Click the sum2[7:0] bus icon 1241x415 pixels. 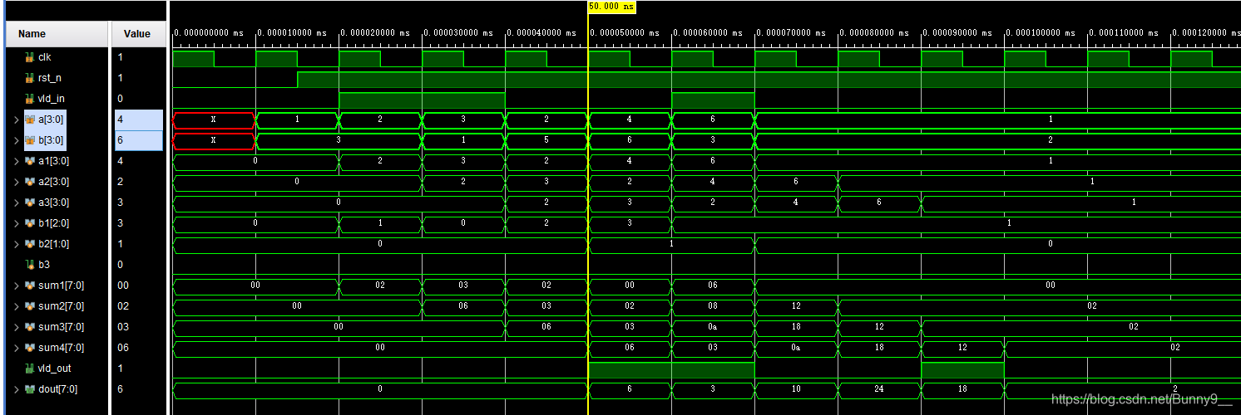coord(30,306)
